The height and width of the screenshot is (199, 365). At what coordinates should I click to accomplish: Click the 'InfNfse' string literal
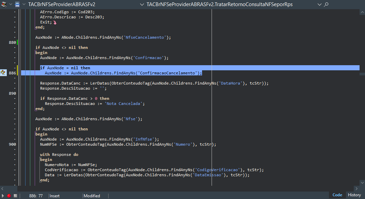click(x=144, y=139)
